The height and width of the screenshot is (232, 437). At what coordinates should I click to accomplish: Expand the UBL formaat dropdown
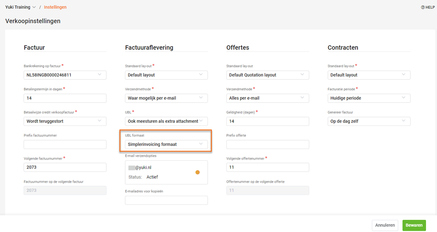tap(166, 144)
